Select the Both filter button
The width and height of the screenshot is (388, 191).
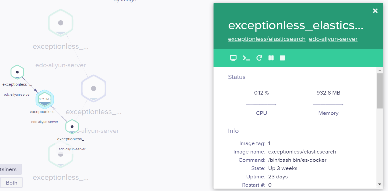click(11, 183)
